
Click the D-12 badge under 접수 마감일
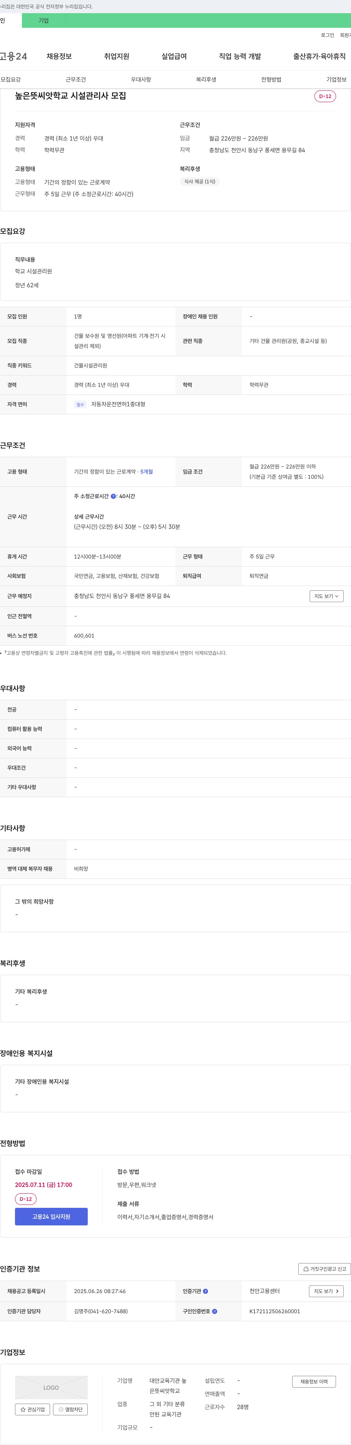pos(26,1199)
